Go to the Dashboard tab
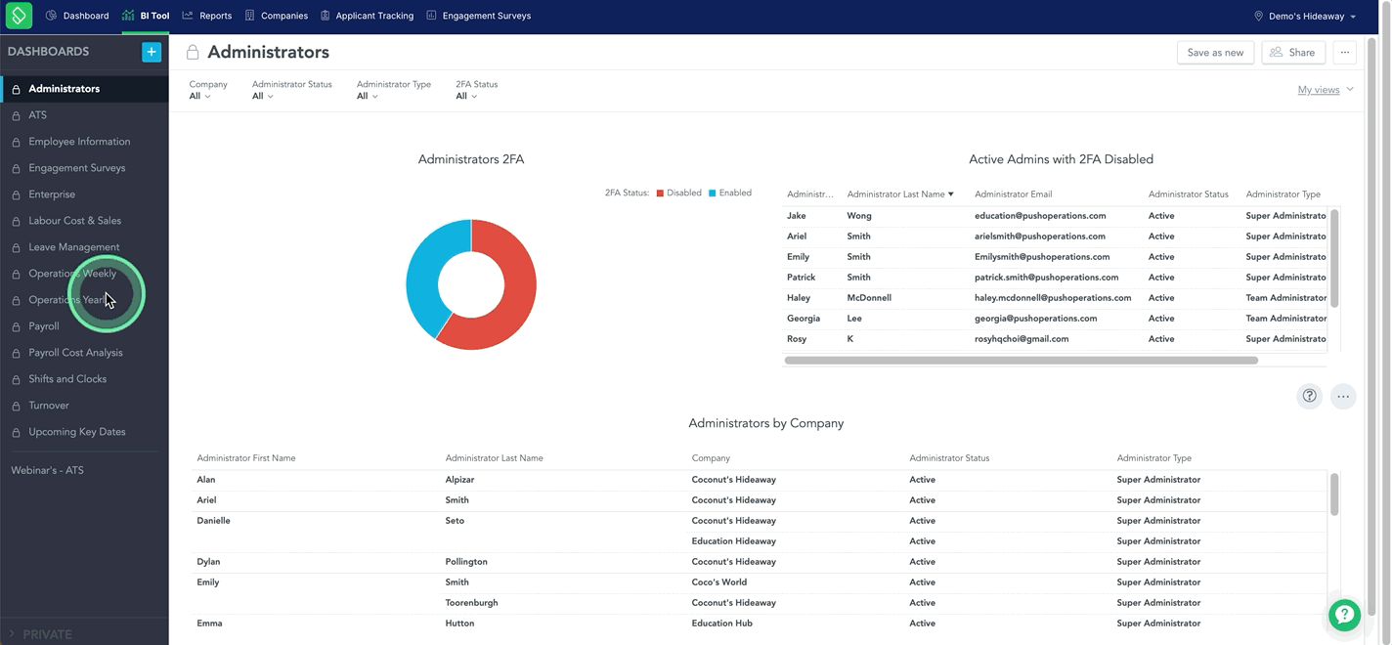Viewport: 1392px width, 645px height. 78,16
